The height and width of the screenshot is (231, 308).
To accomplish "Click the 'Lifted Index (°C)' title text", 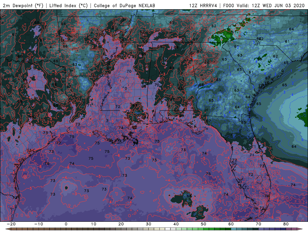I will (x=69, y=5).
